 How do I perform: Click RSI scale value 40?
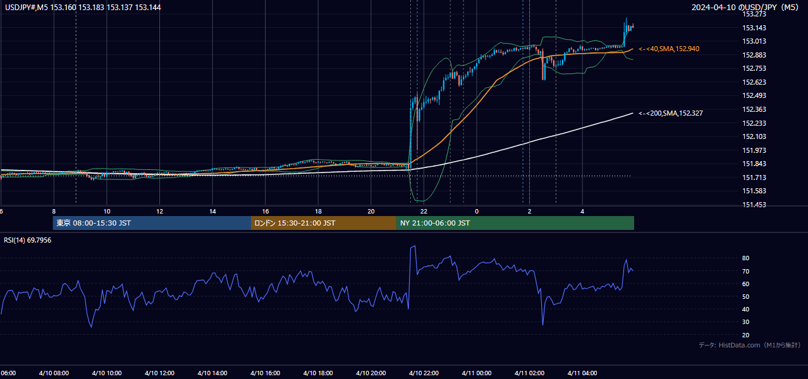coord(745,310)
